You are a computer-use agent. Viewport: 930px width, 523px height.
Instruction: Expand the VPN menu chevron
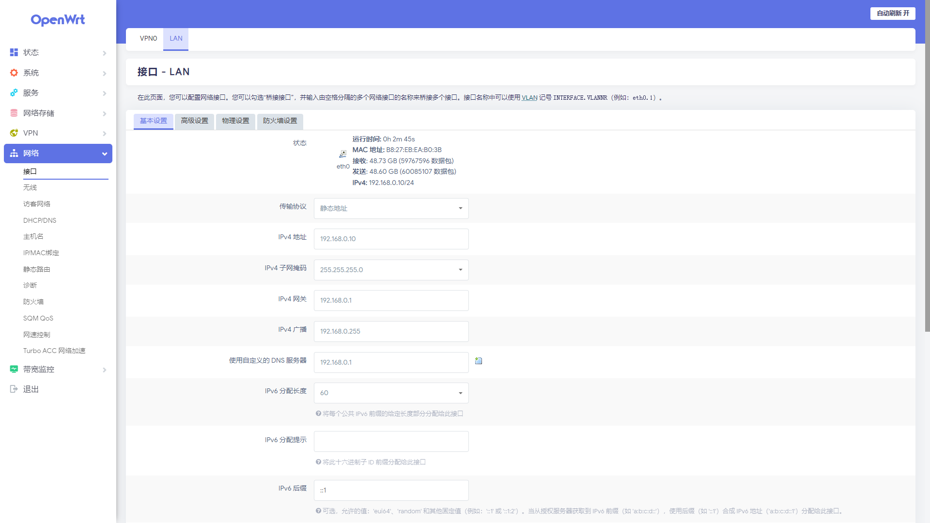tap(104, 133)
